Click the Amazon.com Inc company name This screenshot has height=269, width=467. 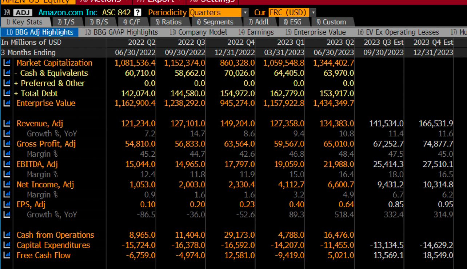(68, 13)
